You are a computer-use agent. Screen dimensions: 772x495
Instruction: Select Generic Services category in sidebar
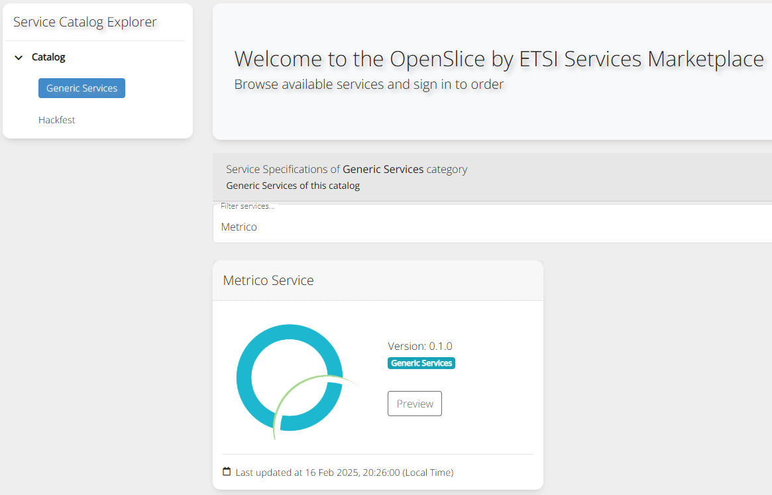pos(82,88)
